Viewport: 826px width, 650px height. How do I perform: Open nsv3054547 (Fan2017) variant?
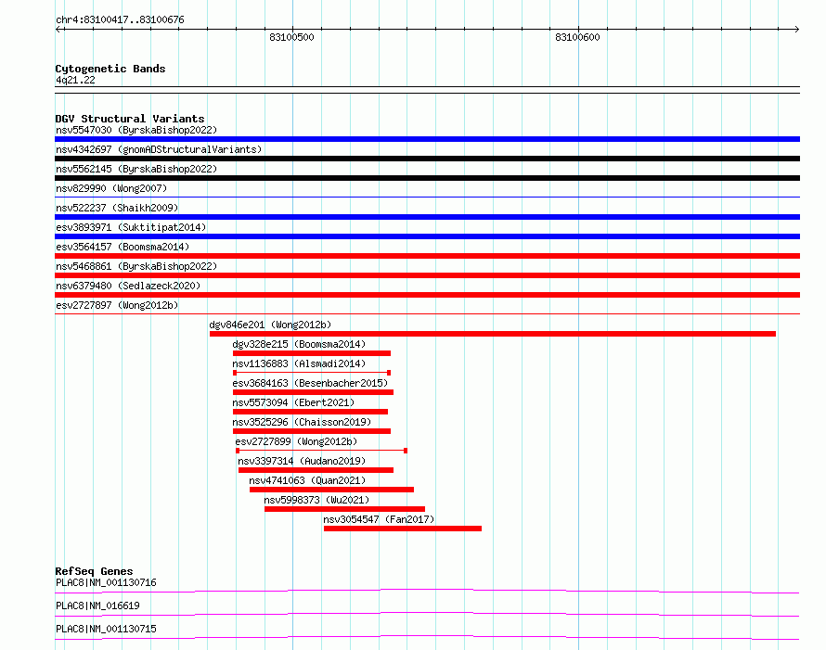click(379, 519)
